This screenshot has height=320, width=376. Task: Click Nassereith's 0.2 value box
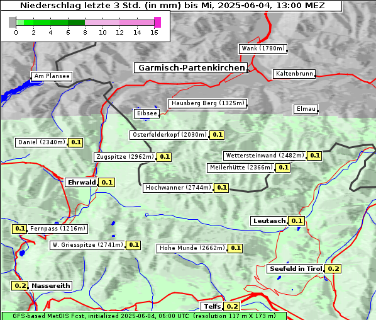[x=19, y=286]
